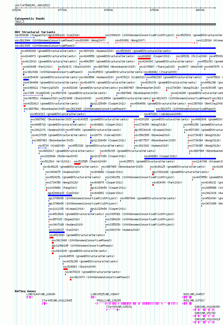Image resolution: width=223 pixels, height=325 pixels.
Task: Click nsv606892 (Cooper2011) label
Action: [154, 56]
